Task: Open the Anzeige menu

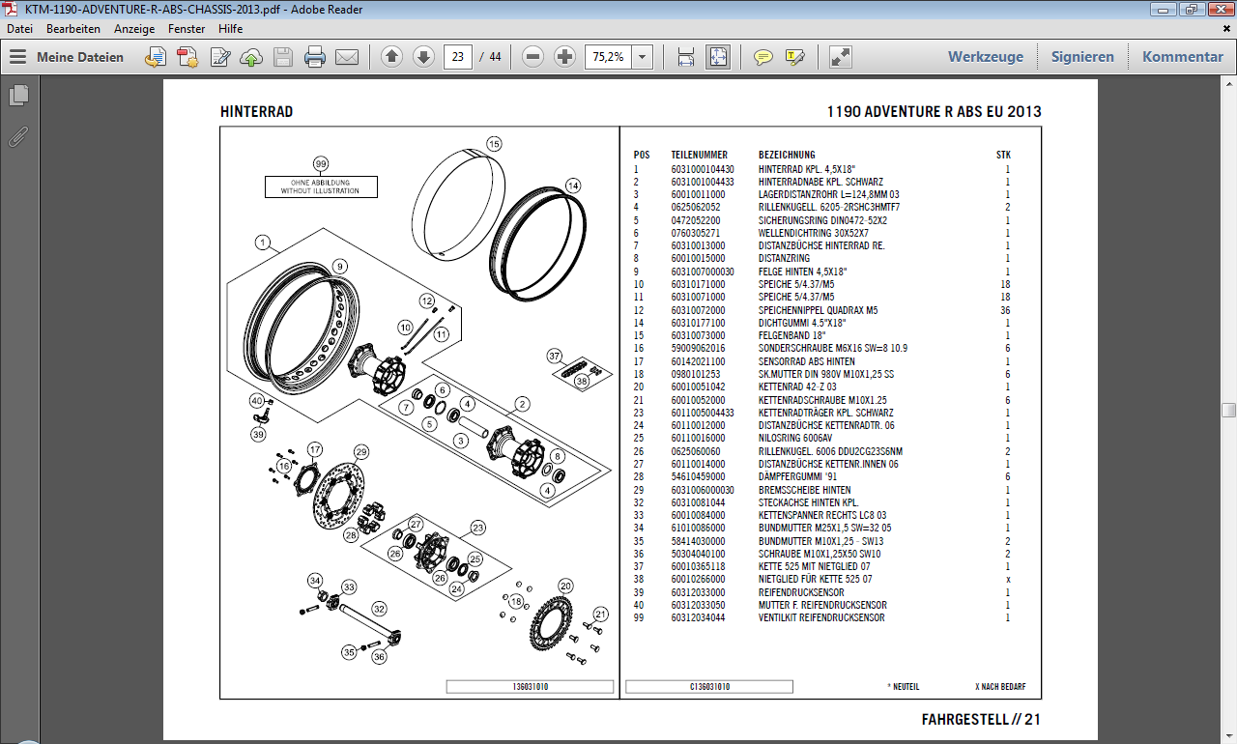Action: (134, 29)
